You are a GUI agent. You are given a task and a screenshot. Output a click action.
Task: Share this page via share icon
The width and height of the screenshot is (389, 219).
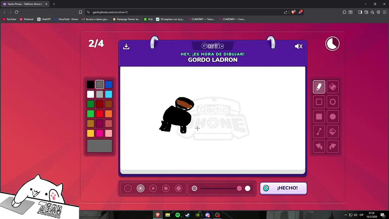tap(286, 12)
